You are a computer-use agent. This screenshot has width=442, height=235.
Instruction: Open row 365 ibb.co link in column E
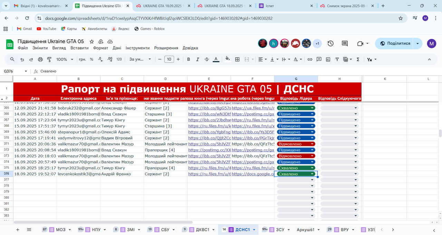tap(210, 108)
